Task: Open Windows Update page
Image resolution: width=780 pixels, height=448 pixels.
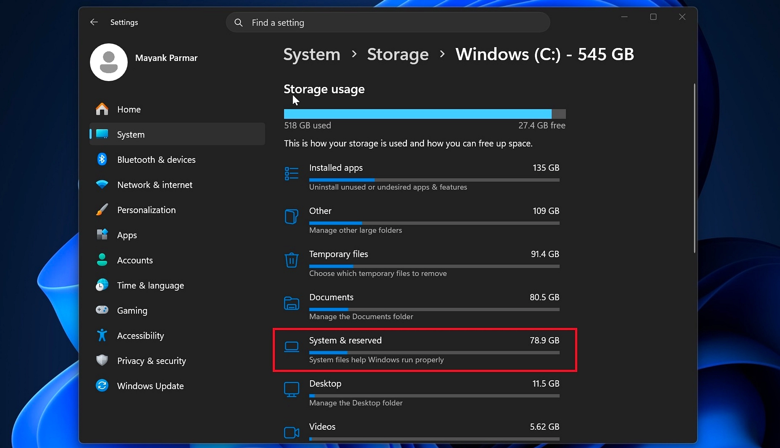Action: pyautogui.click(x=177, y=386)
